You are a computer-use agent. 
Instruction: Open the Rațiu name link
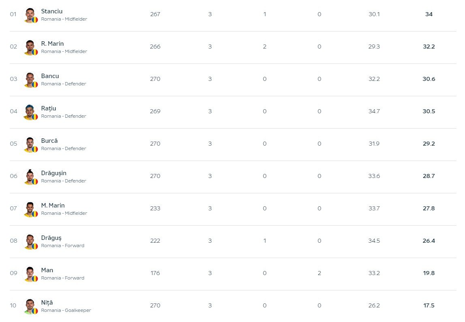48,108
